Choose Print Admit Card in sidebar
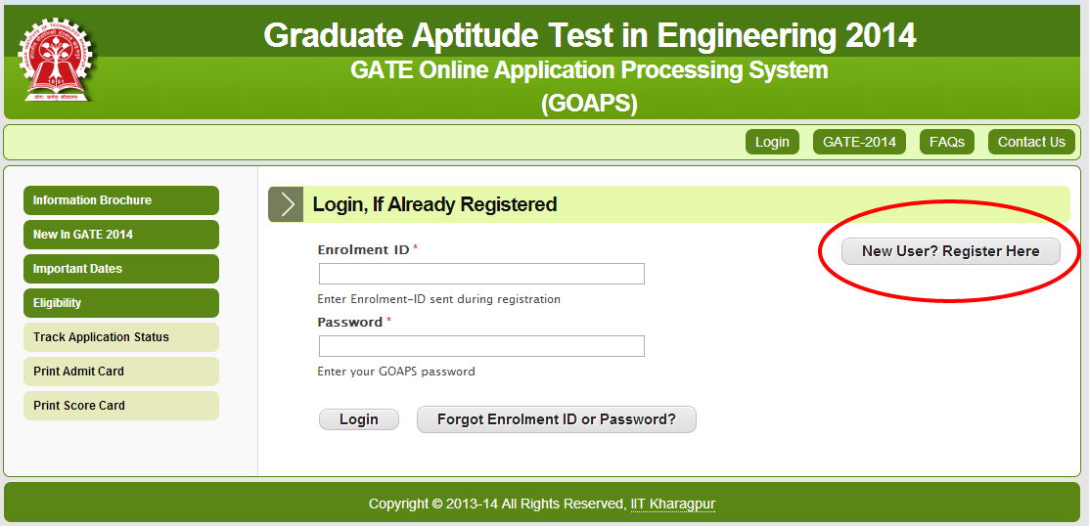The width and height of the screenshot is (1089, 526). point(121,372)
